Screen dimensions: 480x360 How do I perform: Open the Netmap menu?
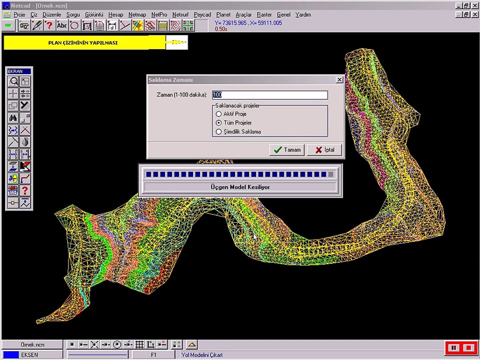coord(137,15)
